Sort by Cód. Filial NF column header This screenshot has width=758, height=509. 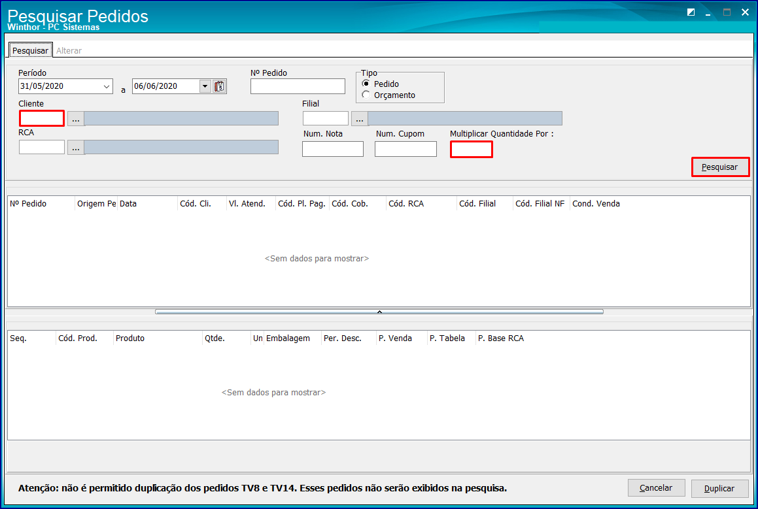542,204
